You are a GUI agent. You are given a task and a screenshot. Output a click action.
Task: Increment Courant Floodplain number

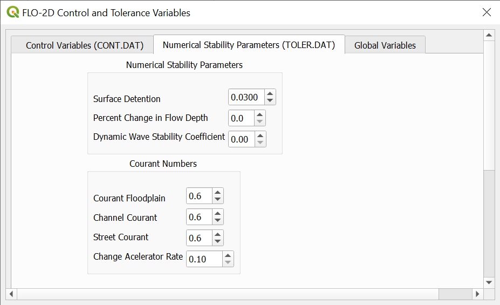(x=217, y=192)
